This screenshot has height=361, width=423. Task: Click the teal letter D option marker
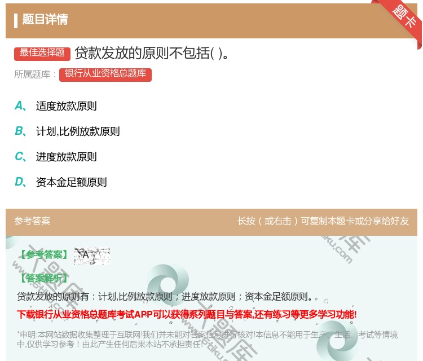[21, 182]
